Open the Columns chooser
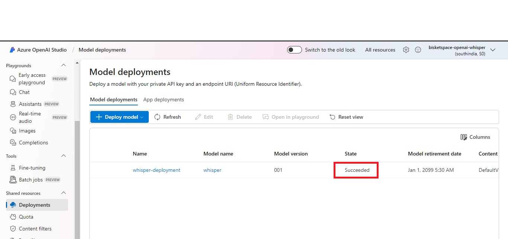The height and width of the screenshot is (239, 508). 475,137
